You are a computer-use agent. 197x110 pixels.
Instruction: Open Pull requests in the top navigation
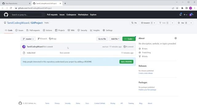[x=52, y=15]
